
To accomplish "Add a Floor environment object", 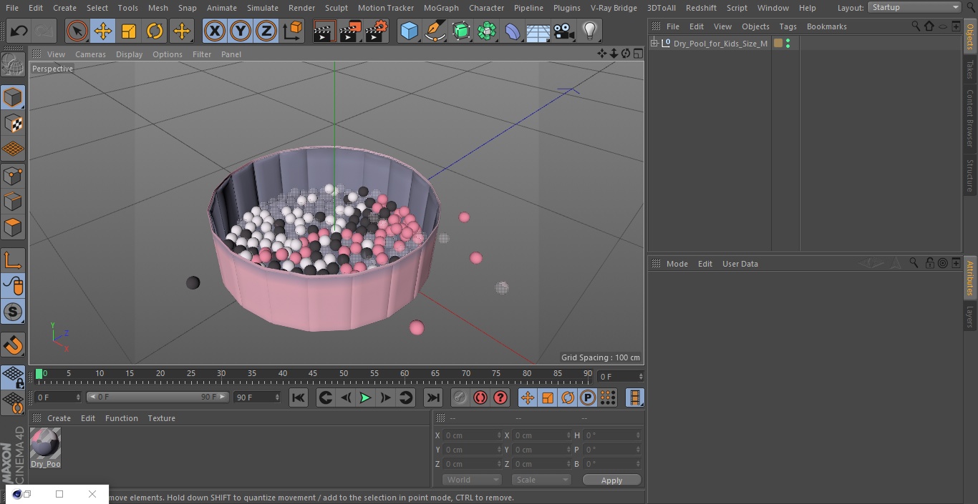I will click(538, 31).
